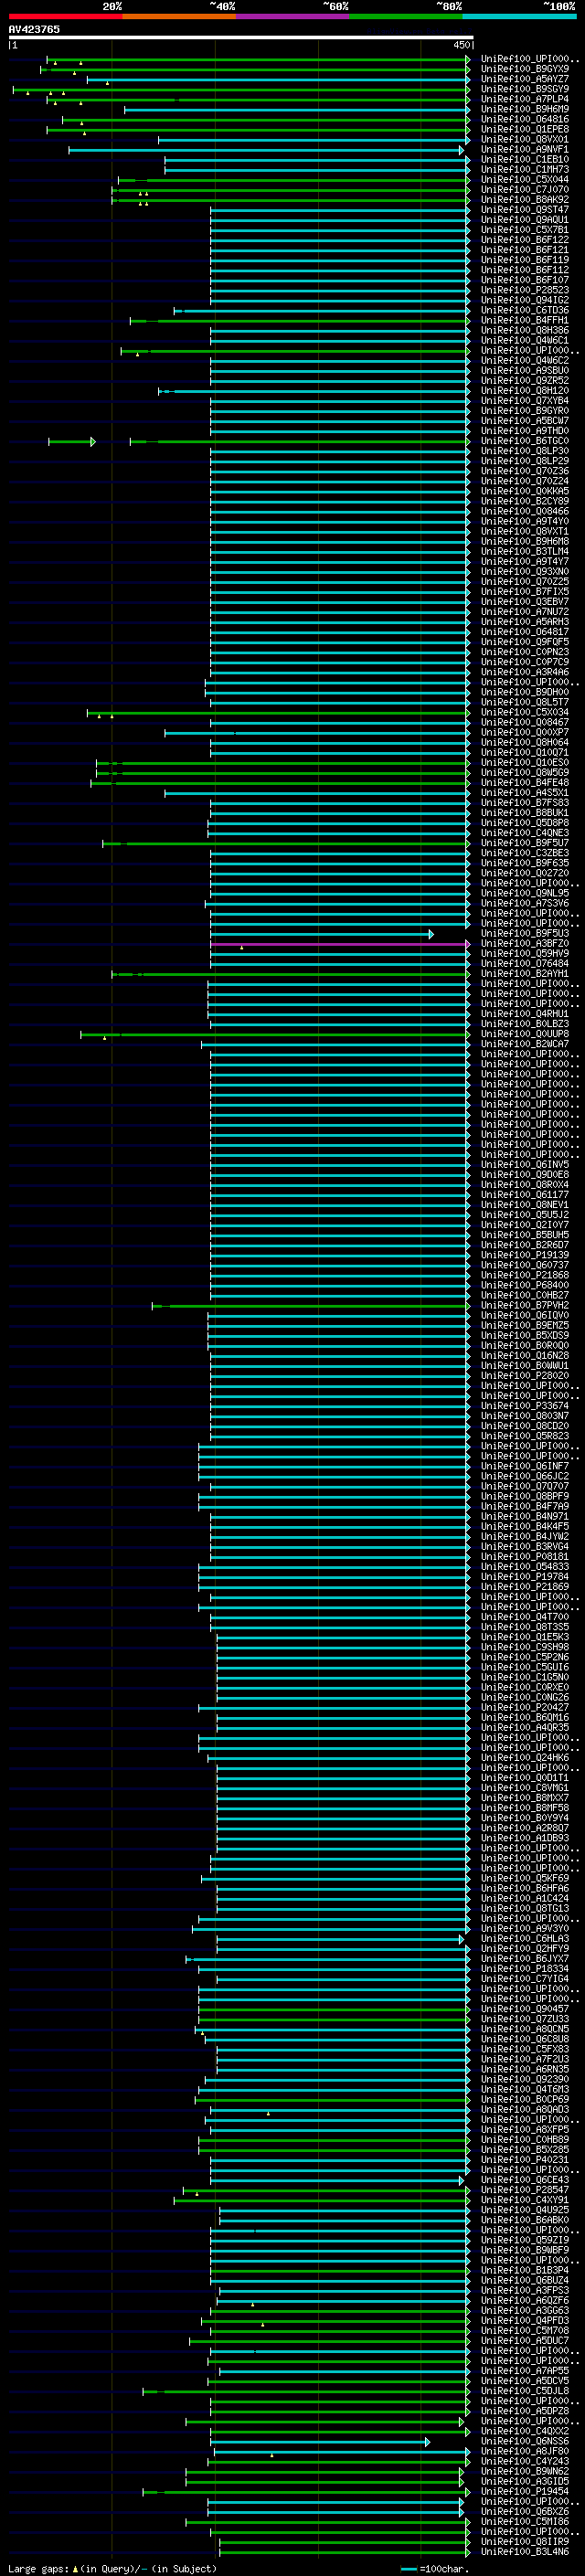Click the UniRef100_P40231 label

click(x=525, y=2160)
